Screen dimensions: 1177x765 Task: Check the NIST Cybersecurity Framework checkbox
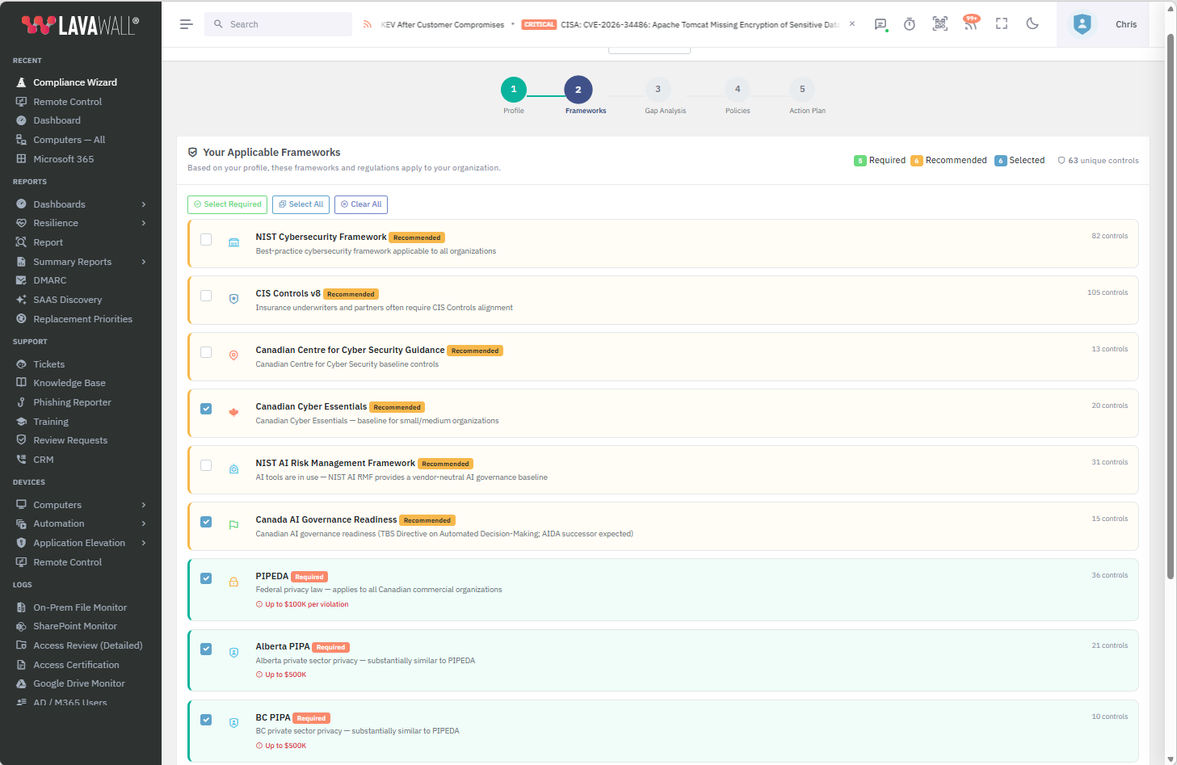(x=206, y=239)
